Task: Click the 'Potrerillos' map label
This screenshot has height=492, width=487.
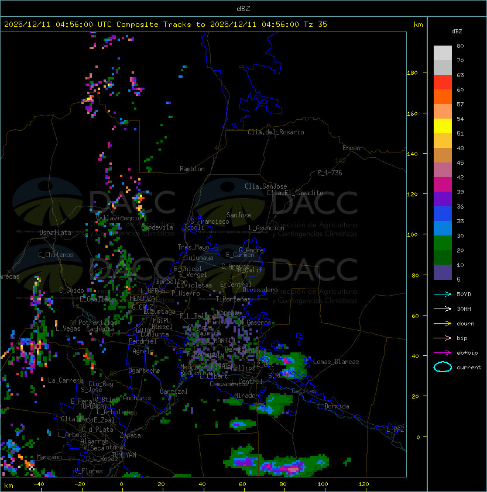Action: tap(98, 323)
